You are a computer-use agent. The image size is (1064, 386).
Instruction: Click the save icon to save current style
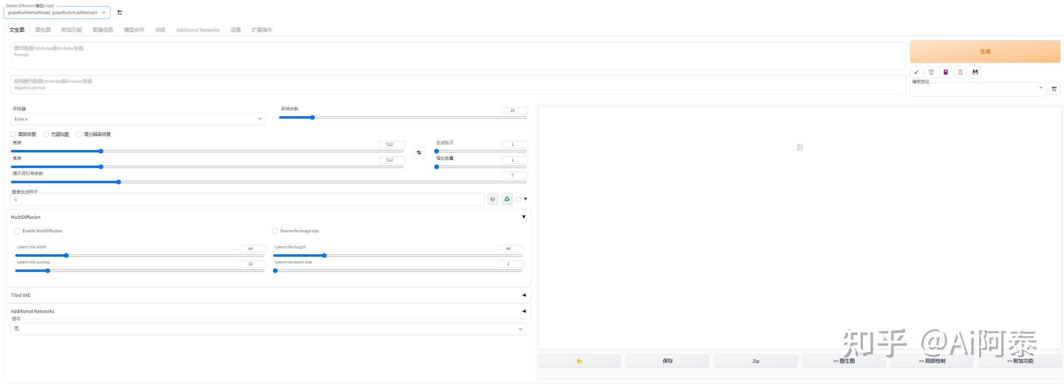click(975, 72)
